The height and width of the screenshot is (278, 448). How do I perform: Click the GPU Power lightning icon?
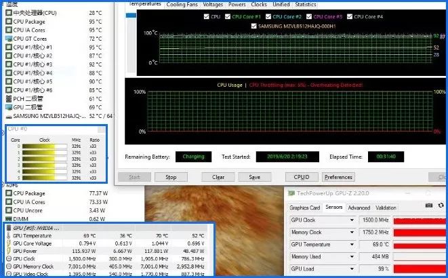[x=9, y=251]
